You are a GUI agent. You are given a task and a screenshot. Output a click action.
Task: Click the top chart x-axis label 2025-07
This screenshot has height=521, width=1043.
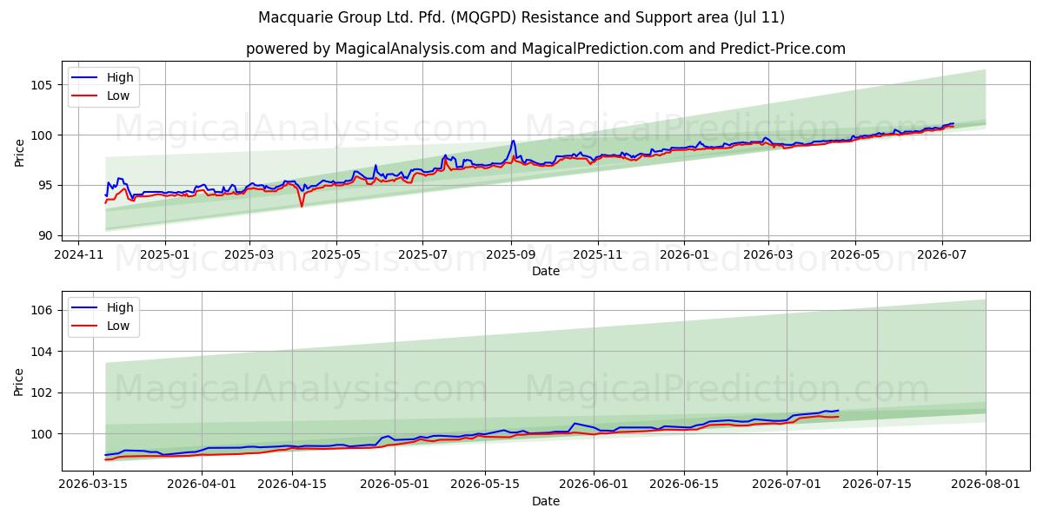click(x=422, y=255)
